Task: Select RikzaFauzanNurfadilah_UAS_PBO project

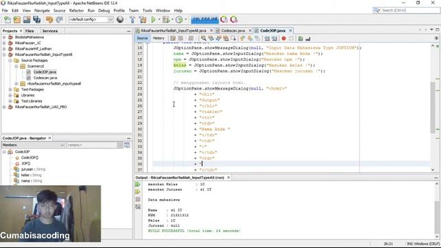Action: tap(41, 107)
